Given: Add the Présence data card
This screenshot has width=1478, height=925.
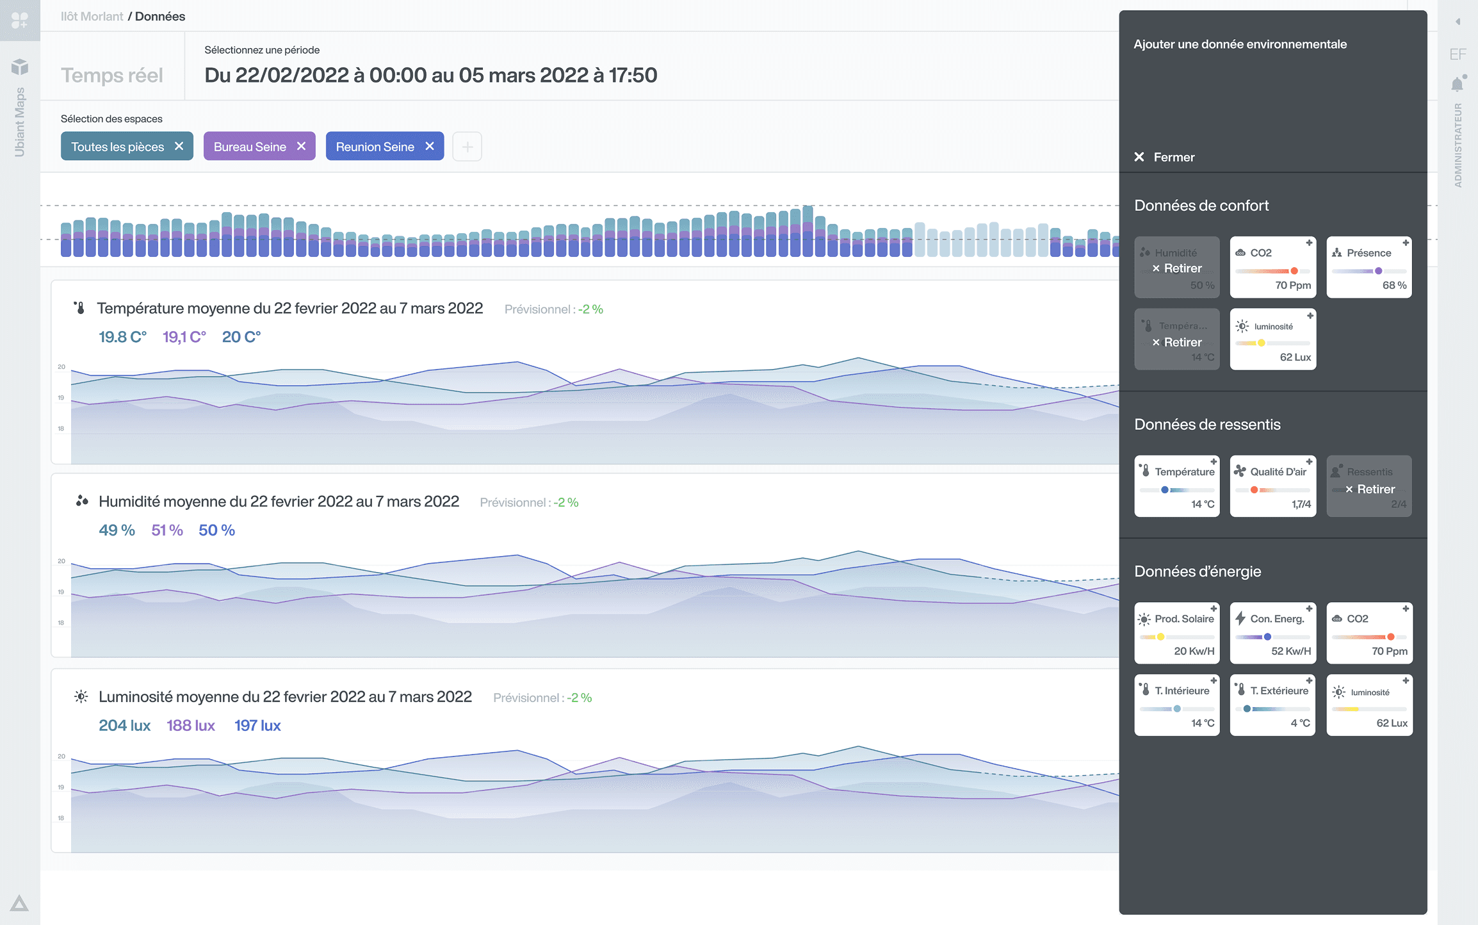Looking at the screenshot, I should point(1405,243).
